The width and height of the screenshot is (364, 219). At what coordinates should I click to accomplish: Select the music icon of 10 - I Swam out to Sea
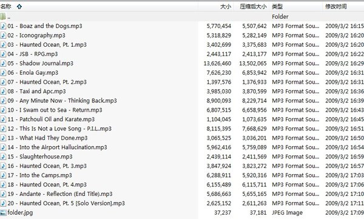[3, 110]
